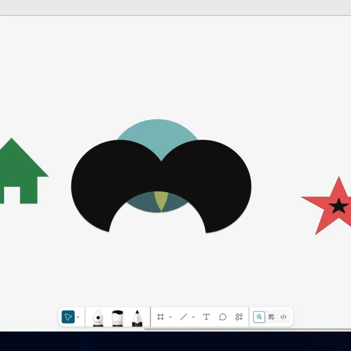Select the light teal circle top
The height and width of the screenshot is (351, 351).
157,136
